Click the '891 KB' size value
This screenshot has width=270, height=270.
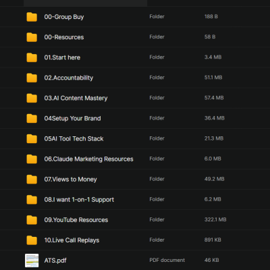[213, 240]
